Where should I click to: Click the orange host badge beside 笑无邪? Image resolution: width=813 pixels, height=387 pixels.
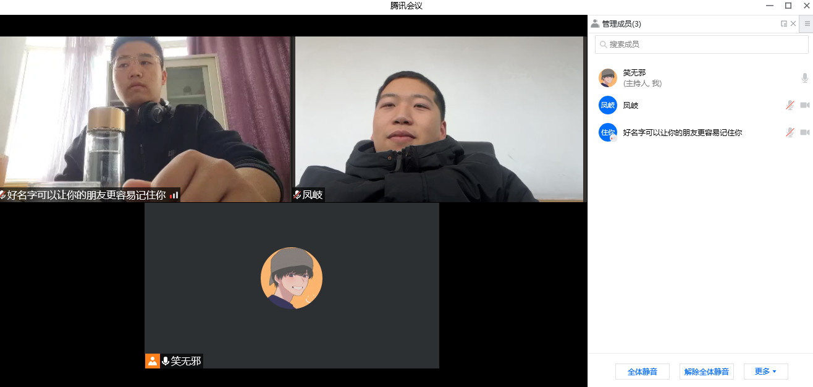153,361
